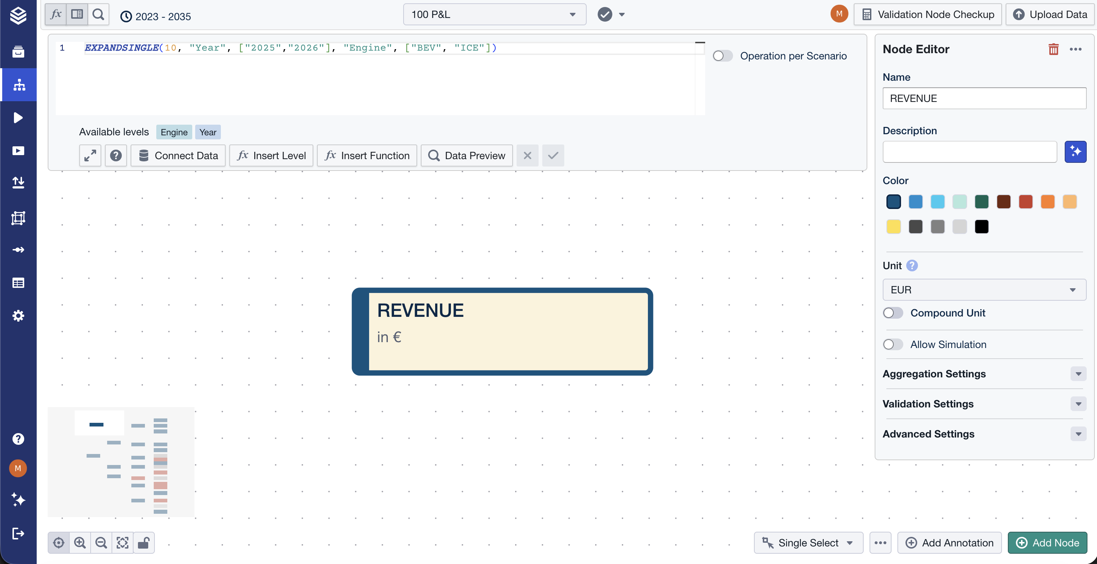
Task: Select the Engine level tag
Action: [x=174, y=132]
